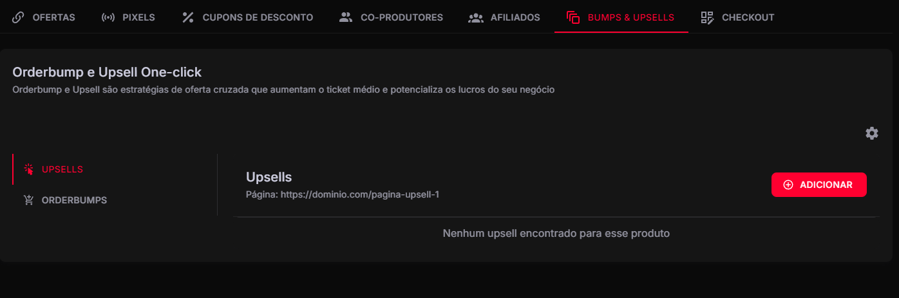Click the two-person icon beside Co-Produtores

click(x=346, y=17)
